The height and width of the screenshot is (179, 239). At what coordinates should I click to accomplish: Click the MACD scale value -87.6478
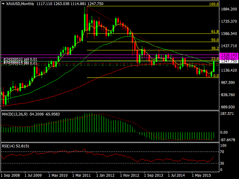(228, 140)
